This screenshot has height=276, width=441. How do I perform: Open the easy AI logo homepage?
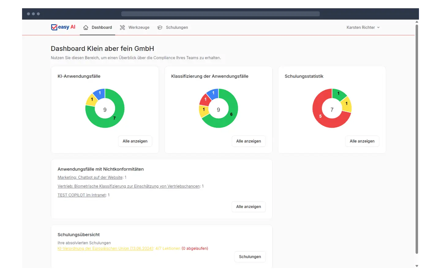[x=63, y=27]
